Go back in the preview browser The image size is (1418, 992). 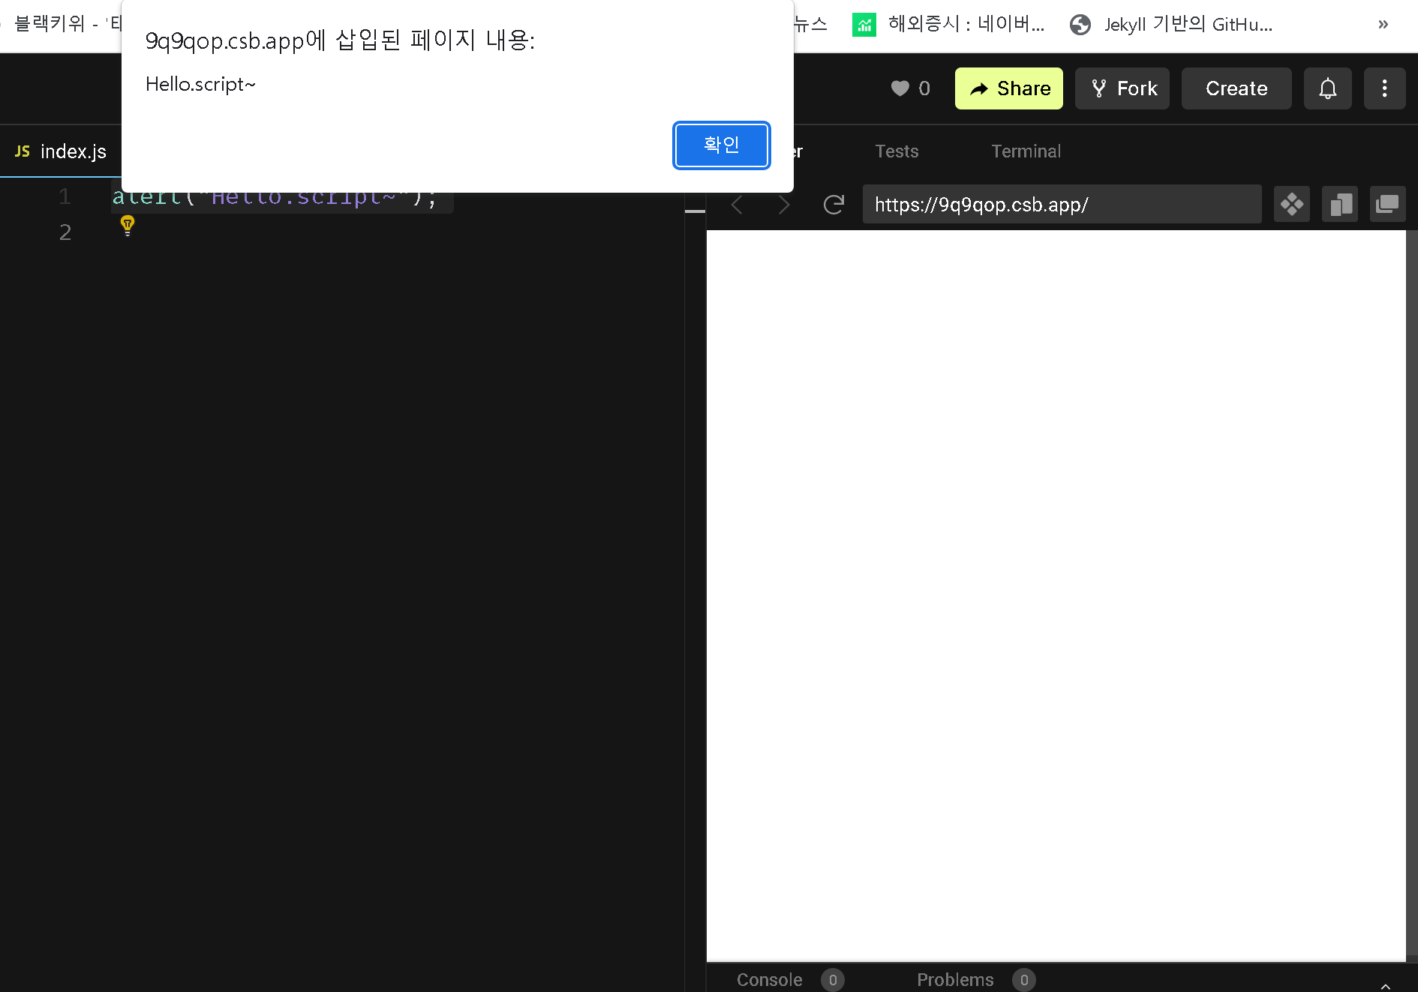click(x=737, y=205)
